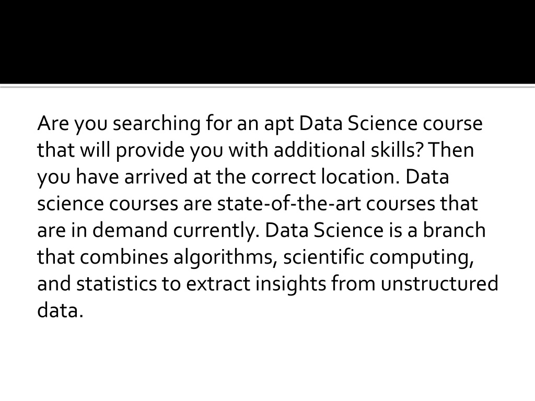Click the black title banner area

pos(267,42)
